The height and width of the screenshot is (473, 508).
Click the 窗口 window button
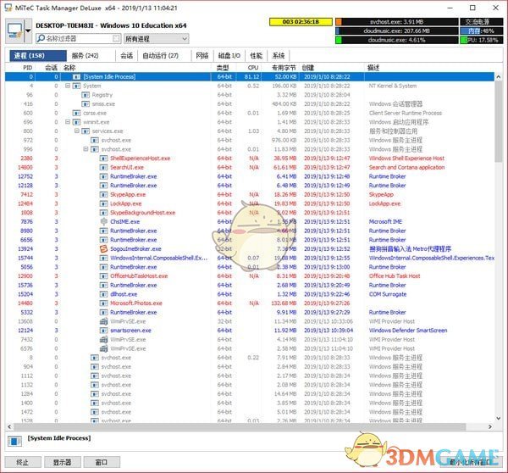point(102,462)
